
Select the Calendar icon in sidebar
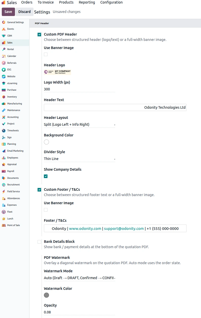tap(4, 56)
